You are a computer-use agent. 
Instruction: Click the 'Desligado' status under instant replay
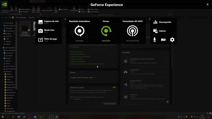(x=79, y=41)
